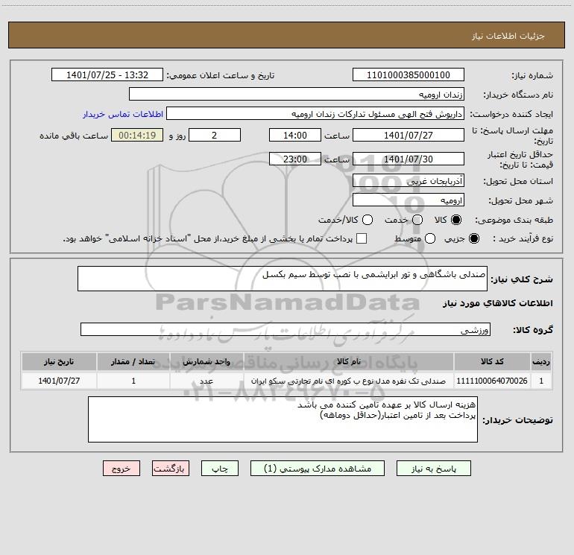Choose the متوسط purchase type radio
This screenshot has height=555, width=574.
[430, 238]
